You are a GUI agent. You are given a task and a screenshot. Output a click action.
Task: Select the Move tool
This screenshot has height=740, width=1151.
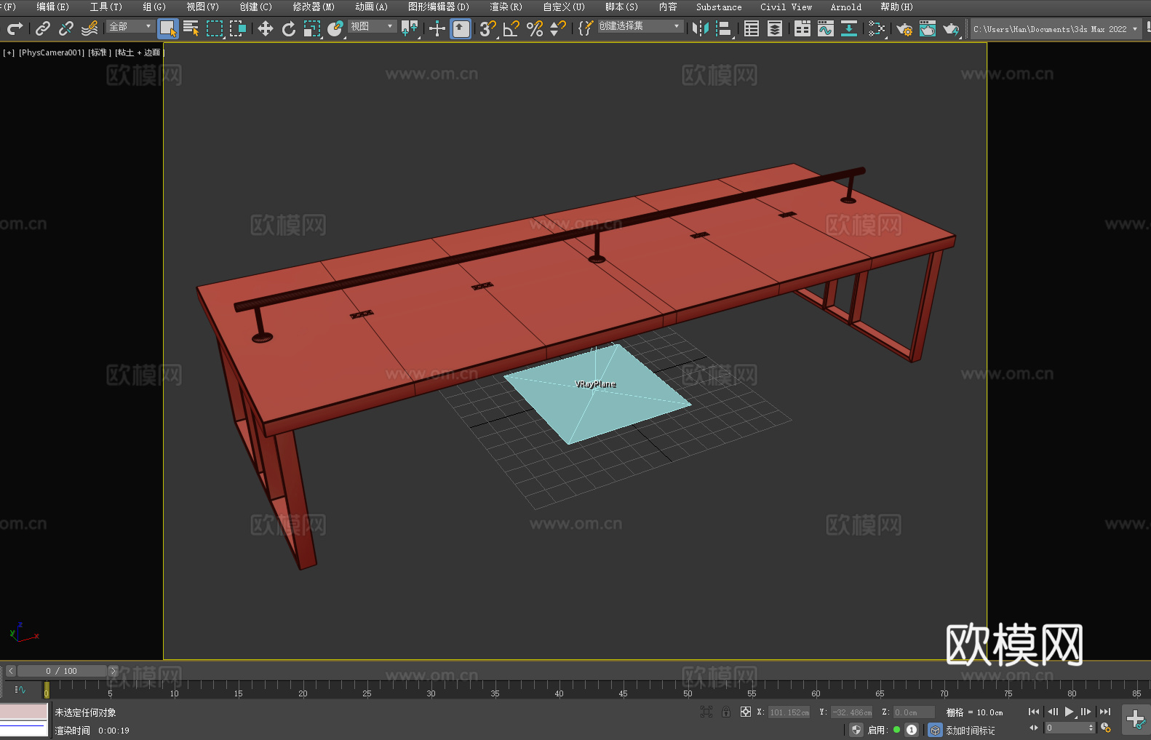pos(266,28)
